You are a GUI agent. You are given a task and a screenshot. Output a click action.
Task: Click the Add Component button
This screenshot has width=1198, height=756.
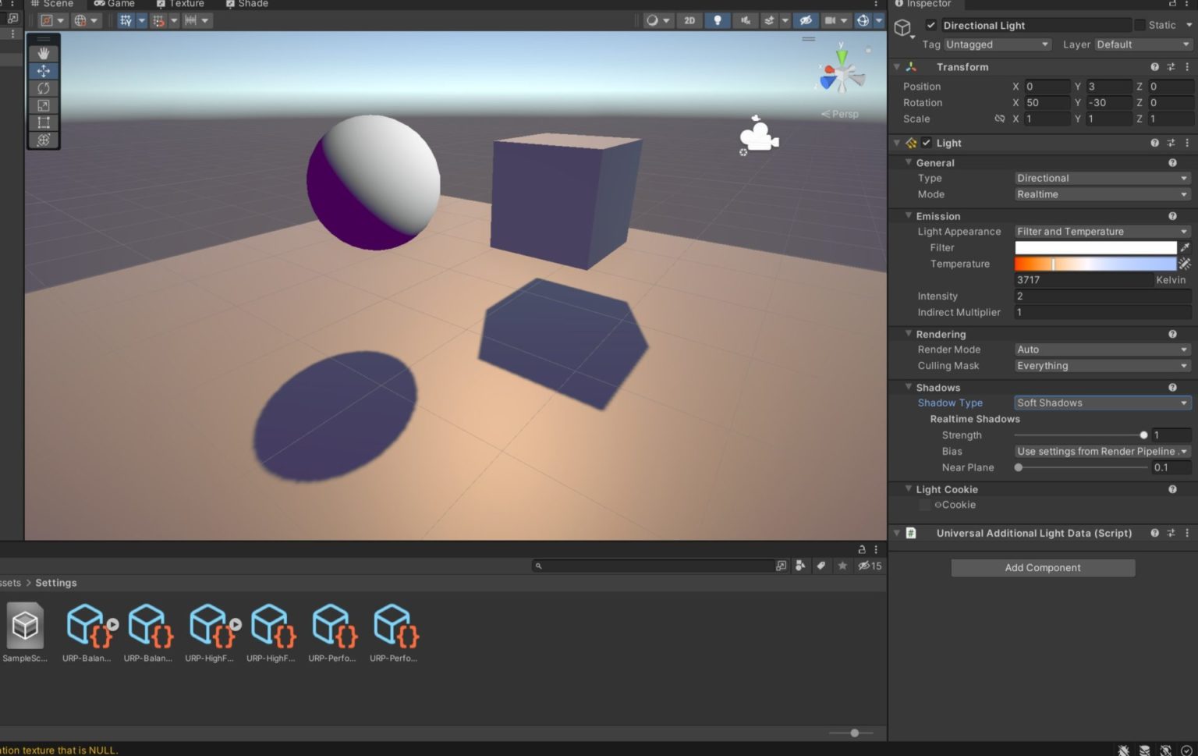[1042, 567]
